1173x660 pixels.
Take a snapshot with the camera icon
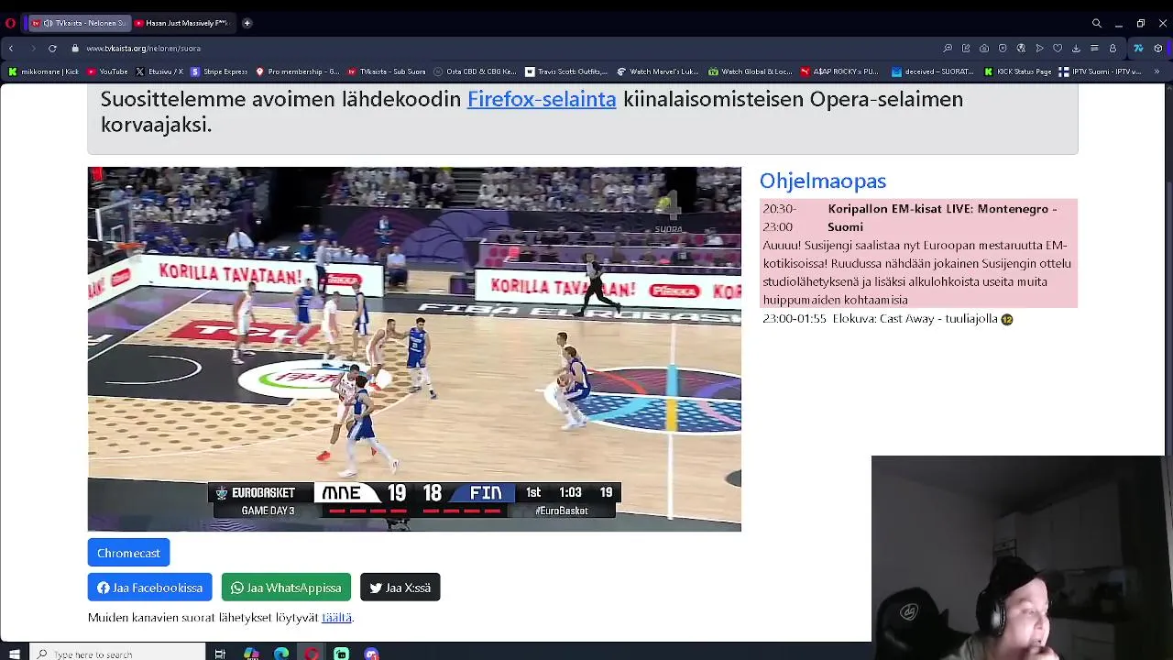coord(984,48)
